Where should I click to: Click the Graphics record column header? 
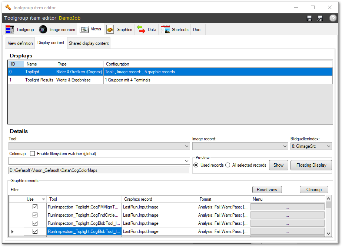[x=159, y=199]
